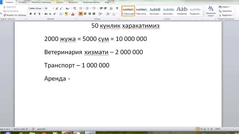The width and height of the screenshot is (239, 134).
Task: Open text effects icon
Action: click(x=60, y=14)
